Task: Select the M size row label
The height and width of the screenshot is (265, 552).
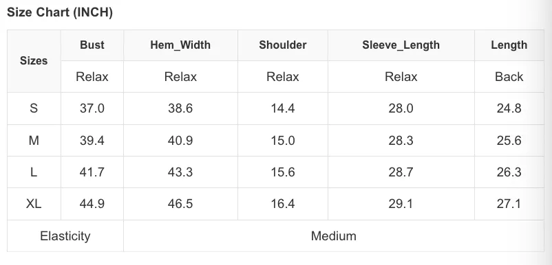Action: (34, 141)
